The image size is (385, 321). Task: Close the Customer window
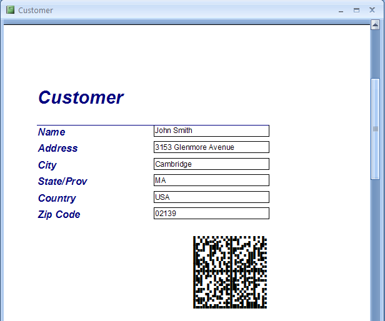(x=372, y=10)
